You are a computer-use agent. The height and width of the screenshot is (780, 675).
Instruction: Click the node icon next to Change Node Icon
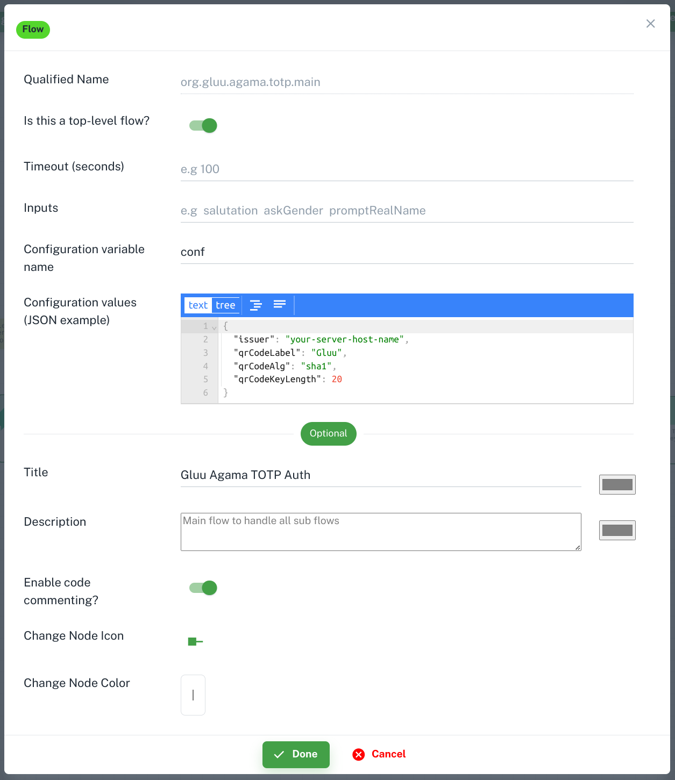point(195,641)
